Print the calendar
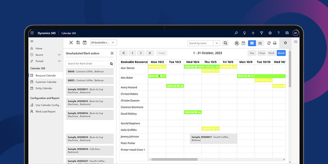Image resolution: width=328 pixels, height=164 pixels. (x=275, y=43)
